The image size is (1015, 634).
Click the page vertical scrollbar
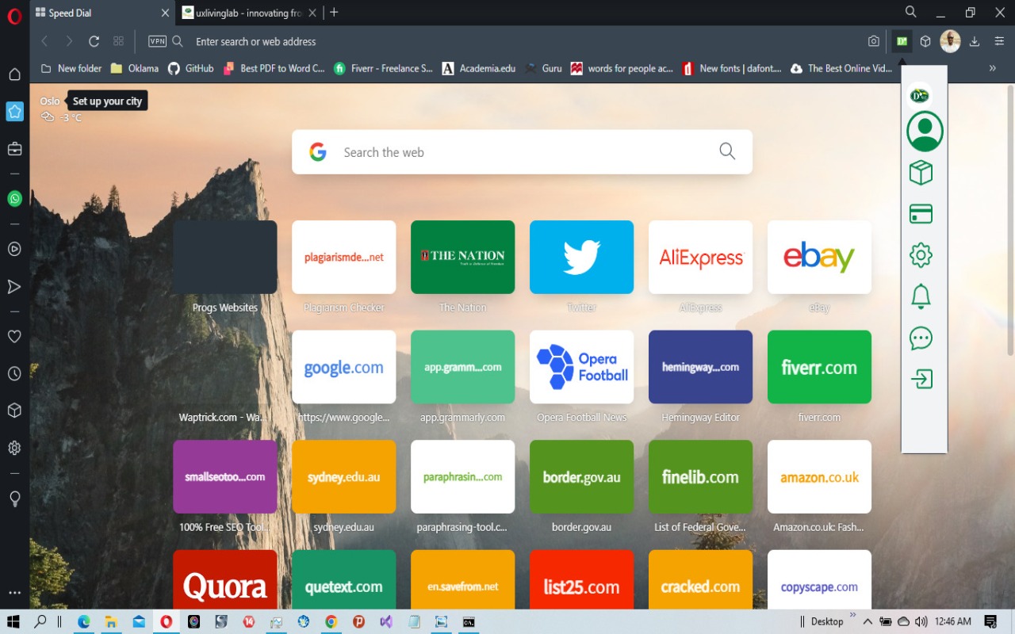[1010, 222]
